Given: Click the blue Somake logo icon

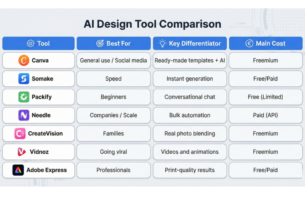Looking at the screenshot, I should (24, 79).
